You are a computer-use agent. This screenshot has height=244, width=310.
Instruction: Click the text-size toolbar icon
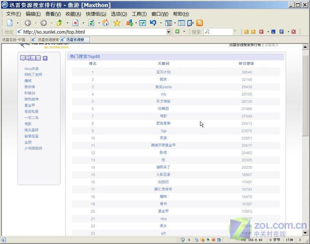point(129,23)
